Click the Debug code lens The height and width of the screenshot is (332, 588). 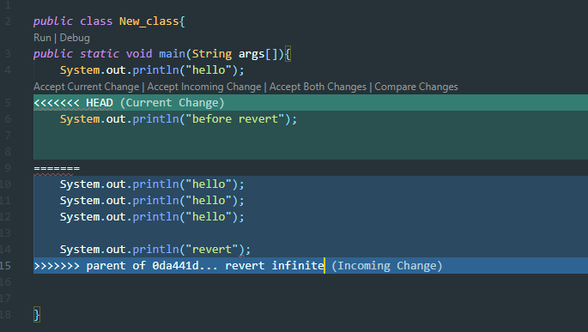(x=75, y=38)
